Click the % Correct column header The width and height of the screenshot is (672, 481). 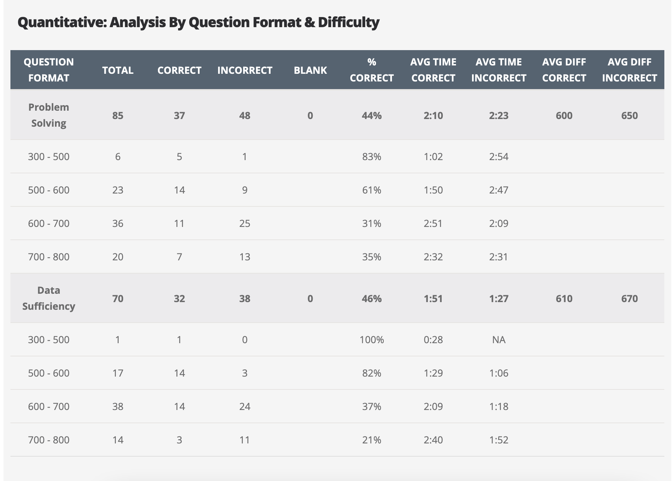coord(371,70)
